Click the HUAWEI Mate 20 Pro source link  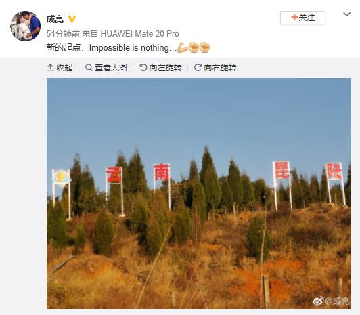click(x=139, y=34)
